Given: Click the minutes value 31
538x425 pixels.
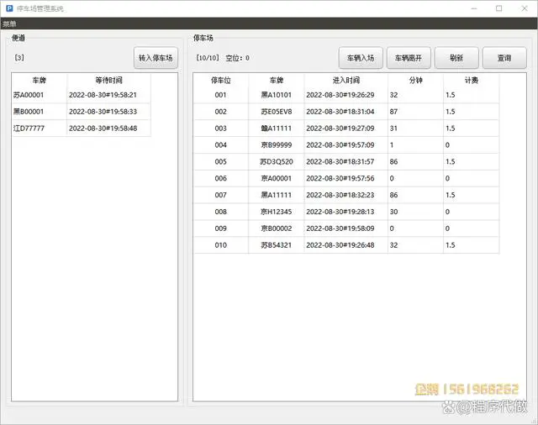Looking at the screenshot, I should point(393,129).
